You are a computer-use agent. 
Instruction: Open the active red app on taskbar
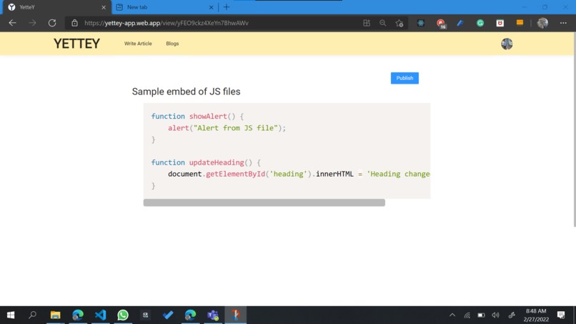tap(235, 315)
